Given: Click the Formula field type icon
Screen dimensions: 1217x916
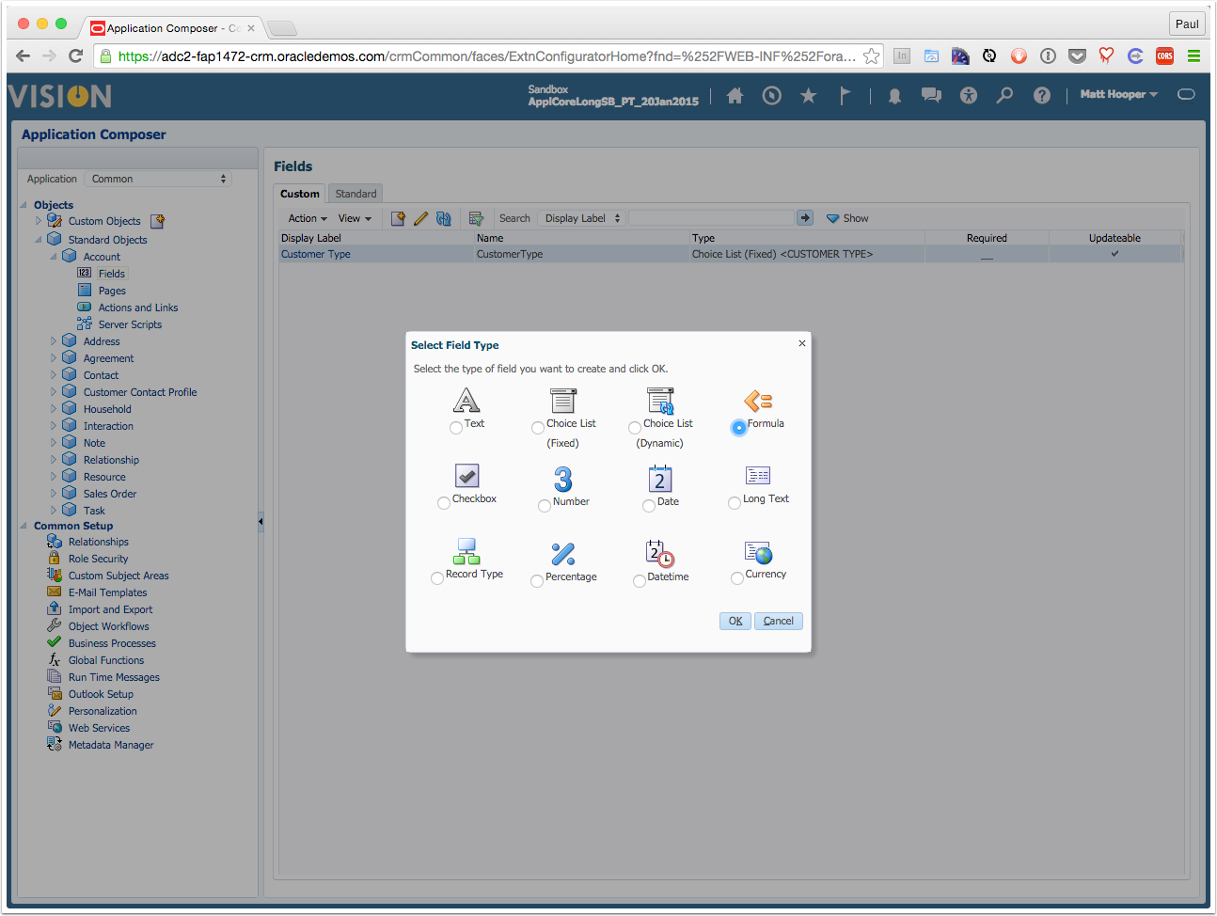Looking at the screenshot, I should click(x=758, y=402).
